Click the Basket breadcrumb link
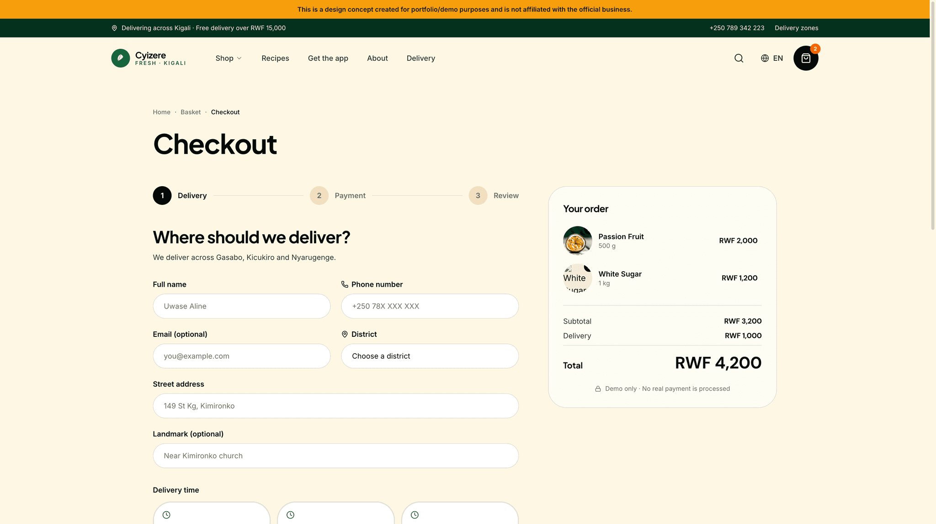This screenshot has width=936, height=524. point(191,112)
